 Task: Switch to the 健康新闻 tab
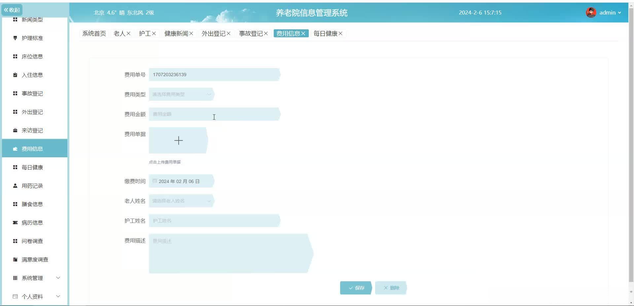coord(176,33)
